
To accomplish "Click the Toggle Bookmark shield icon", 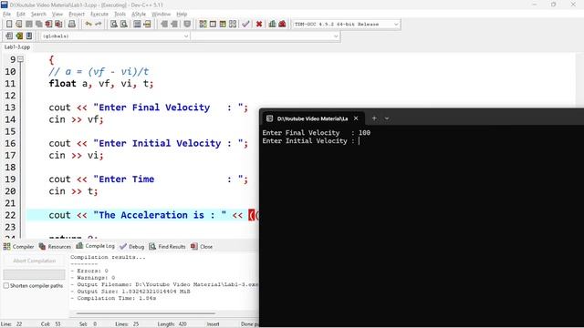I will pos(187,24).
